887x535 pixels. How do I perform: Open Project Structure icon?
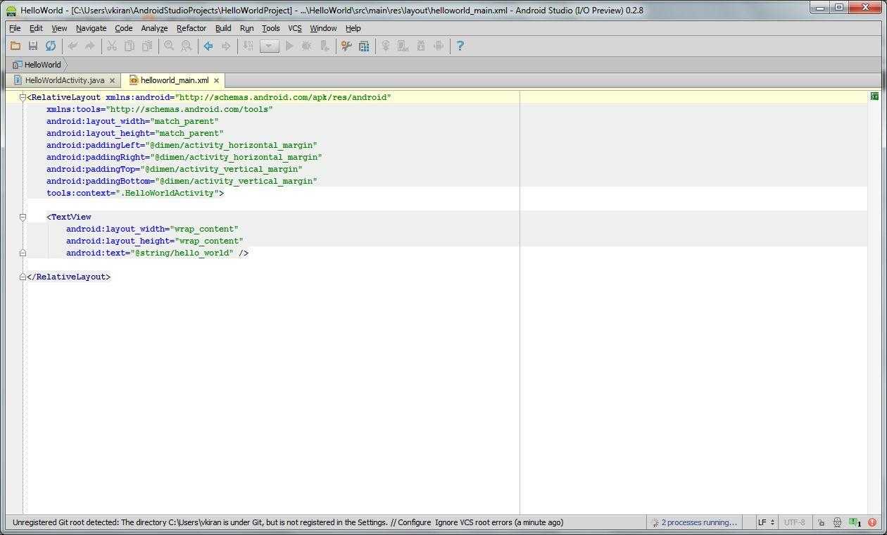364,46
